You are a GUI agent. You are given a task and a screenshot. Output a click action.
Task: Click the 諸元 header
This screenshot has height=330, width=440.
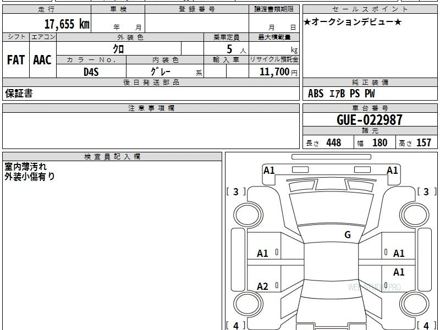pos(370,131)
